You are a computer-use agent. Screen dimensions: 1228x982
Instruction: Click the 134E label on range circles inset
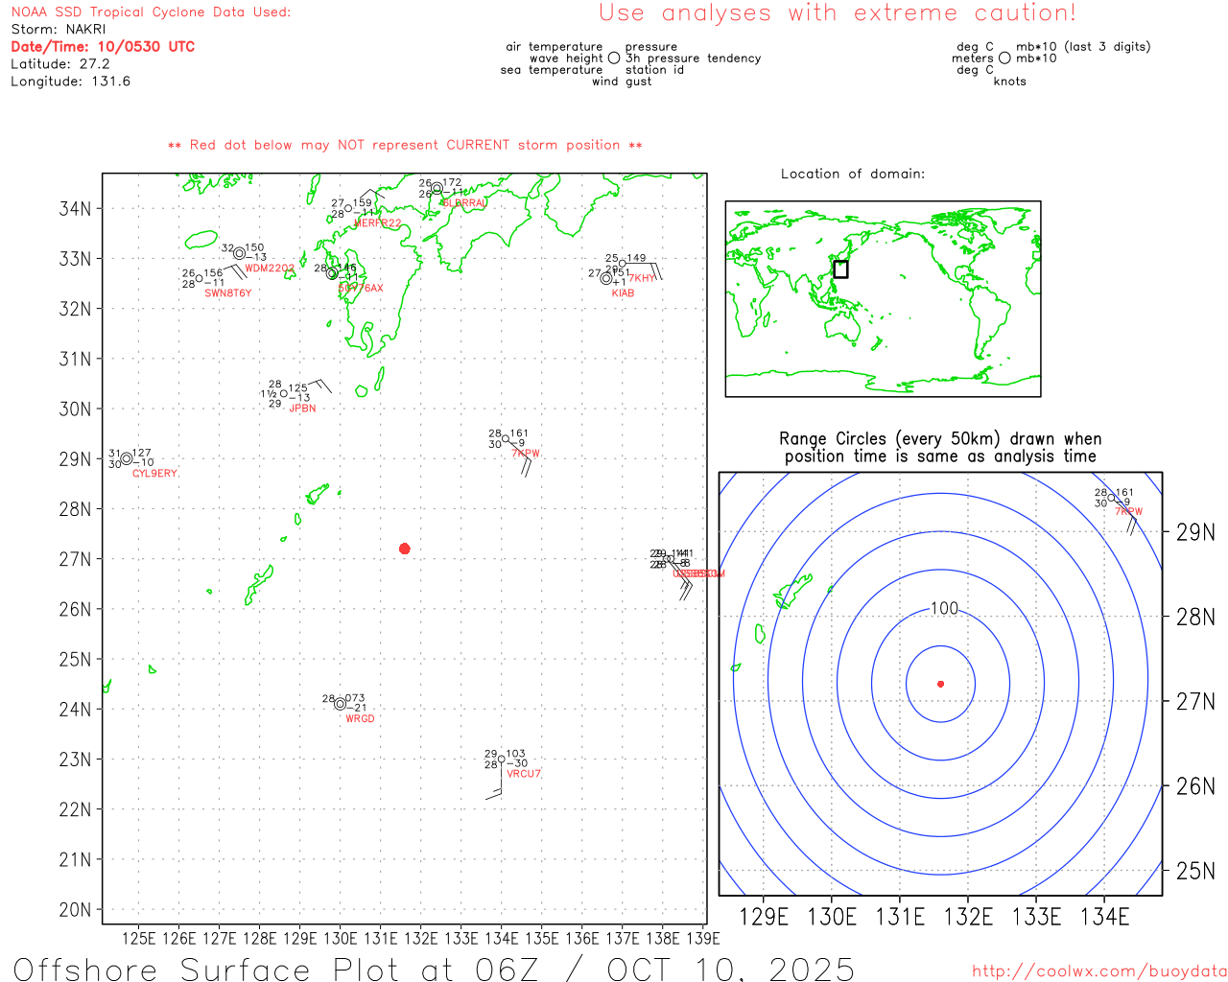tap(1105, 917)
